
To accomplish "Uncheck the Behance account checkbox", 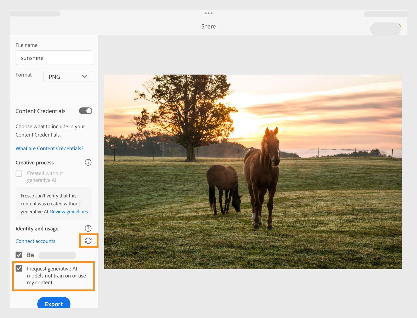I will point(19,255).
